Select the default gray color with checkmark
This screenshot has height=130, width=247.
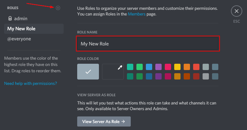pyautogui.click(x=88, y=72)
